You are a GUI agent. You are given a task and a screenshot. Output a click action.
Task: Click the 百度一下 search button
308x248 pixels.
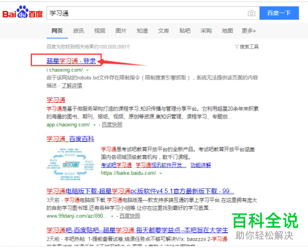pyautogui.click(x=279, y=13)
